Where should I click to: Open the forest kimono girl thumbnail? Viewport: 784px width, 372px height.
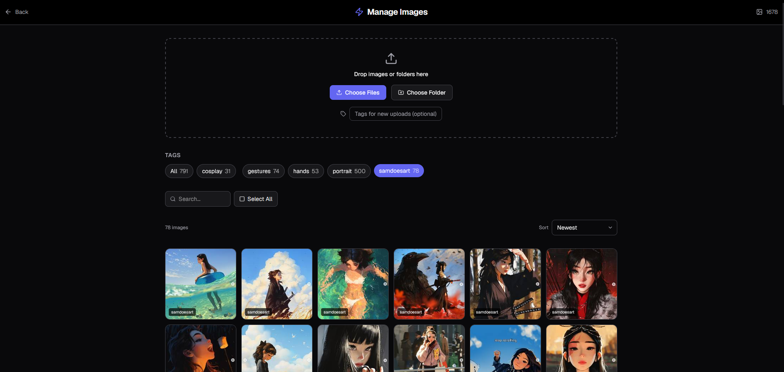505,284
